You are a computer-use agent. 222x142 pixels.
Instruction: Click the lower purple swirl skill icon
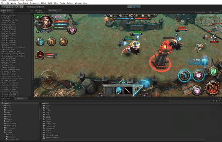[197, 90]
